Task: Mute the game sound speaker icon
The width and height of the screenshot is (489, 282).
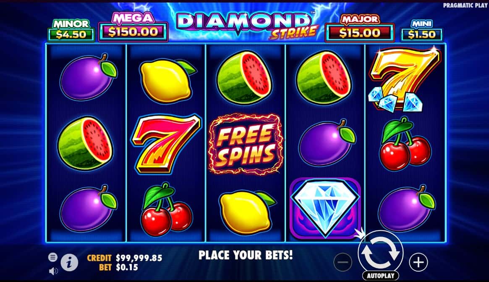Action: (x=53, y=271)
